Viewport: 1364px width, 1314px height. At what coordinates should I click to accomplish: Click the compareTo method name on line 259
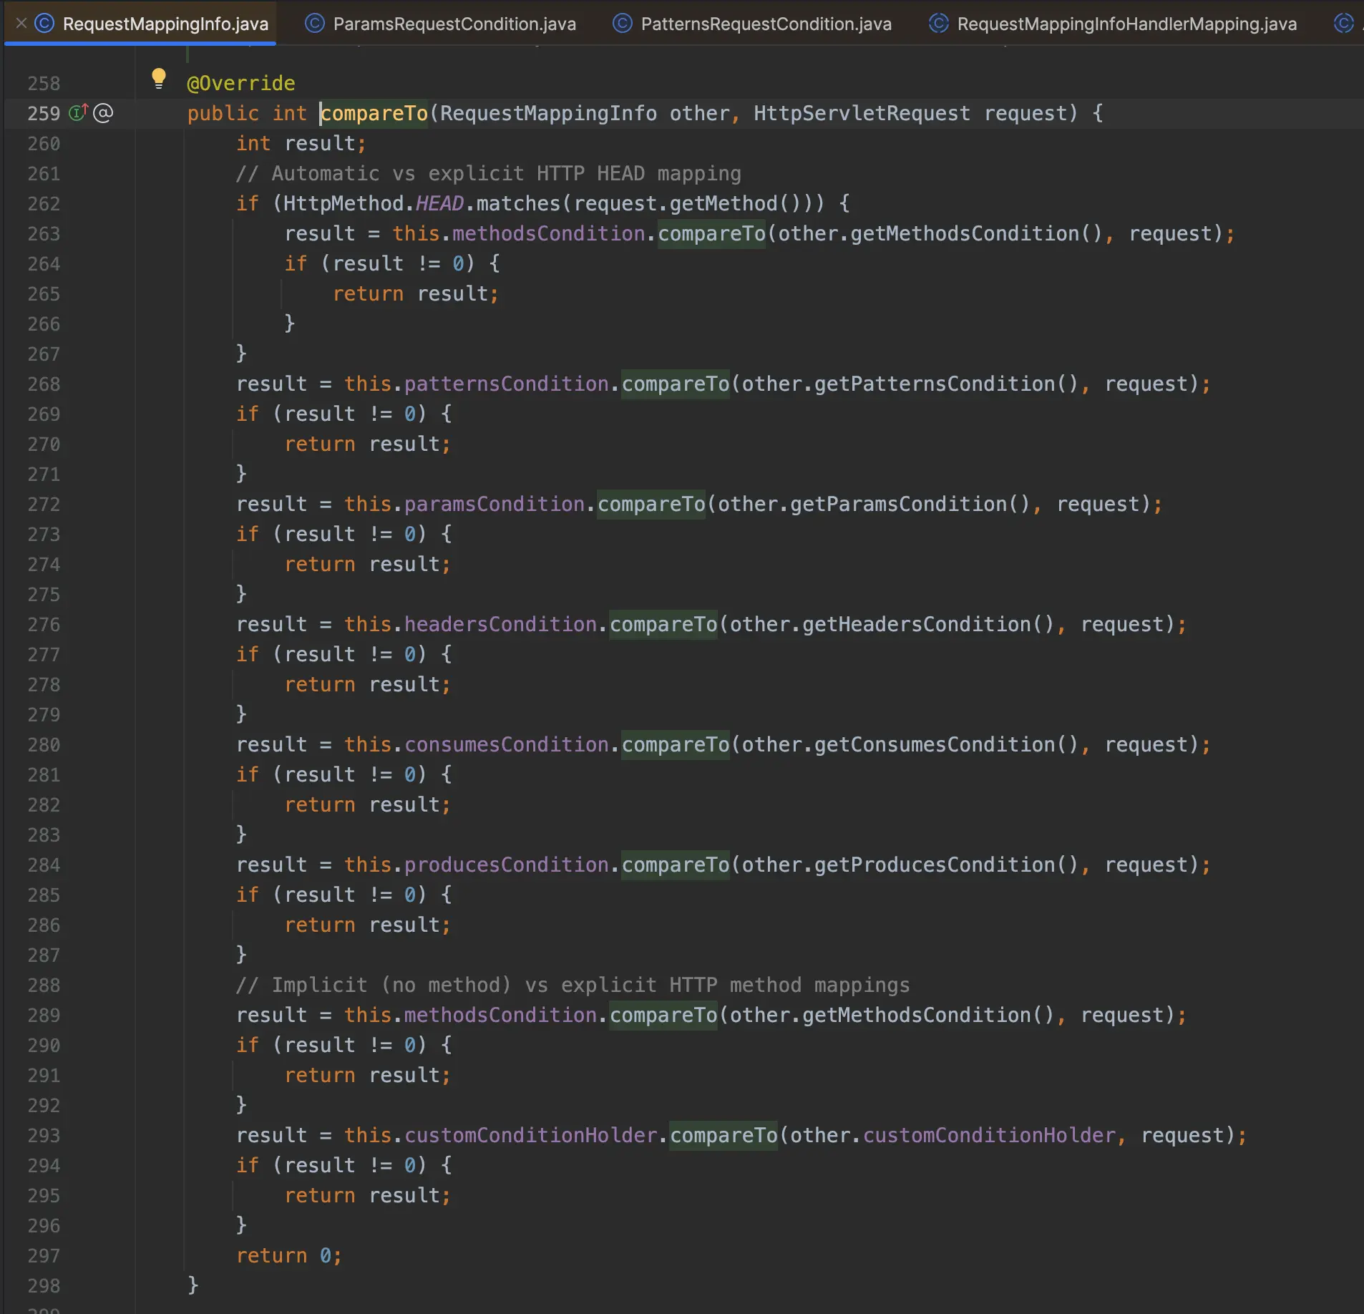[x=374, y=113]
